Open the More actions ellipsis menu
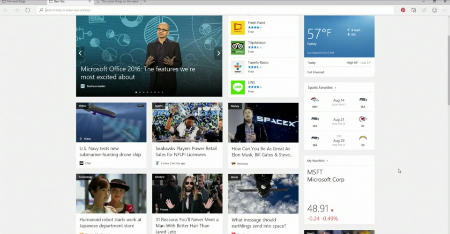Viewport: 450px width, 234px height. point(444,10)
